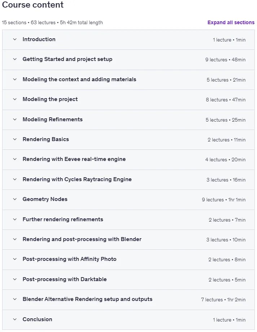Toggle the Rendering Basics section chevron
257x332 pixels.
point(15,139)
